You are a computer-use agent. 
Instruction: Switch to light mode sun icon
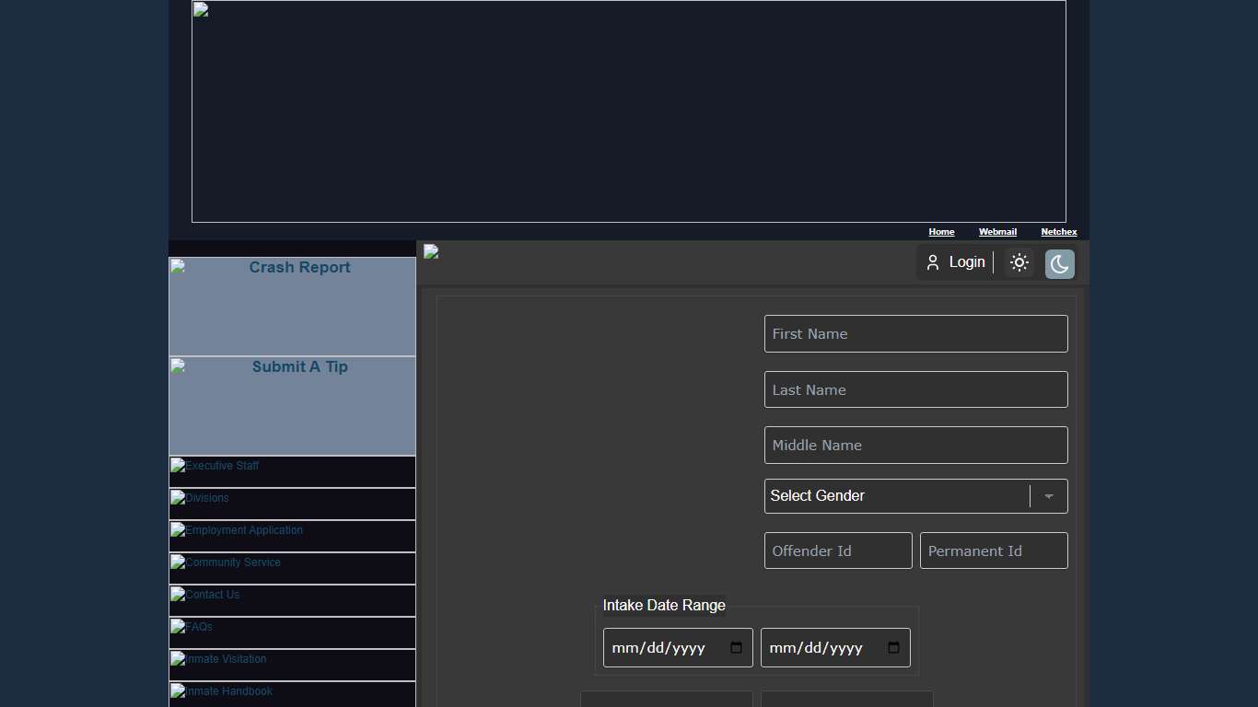[1019, 262]
